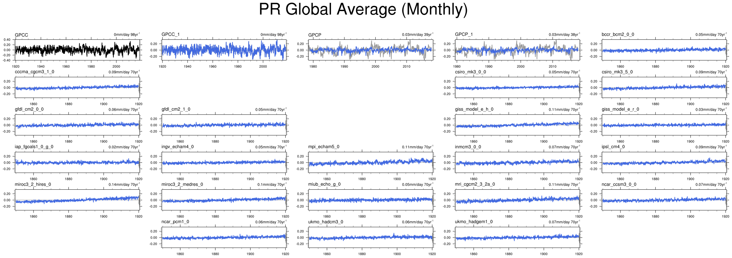Open the bccr_bcm2_0_0 model plot
The height and width of the screenshot is (258, 732).
(664, 50)
